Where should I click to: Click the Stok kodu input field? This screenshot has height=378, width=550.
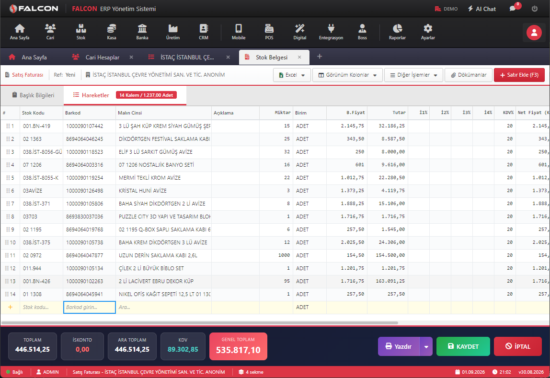pos(41,307)
